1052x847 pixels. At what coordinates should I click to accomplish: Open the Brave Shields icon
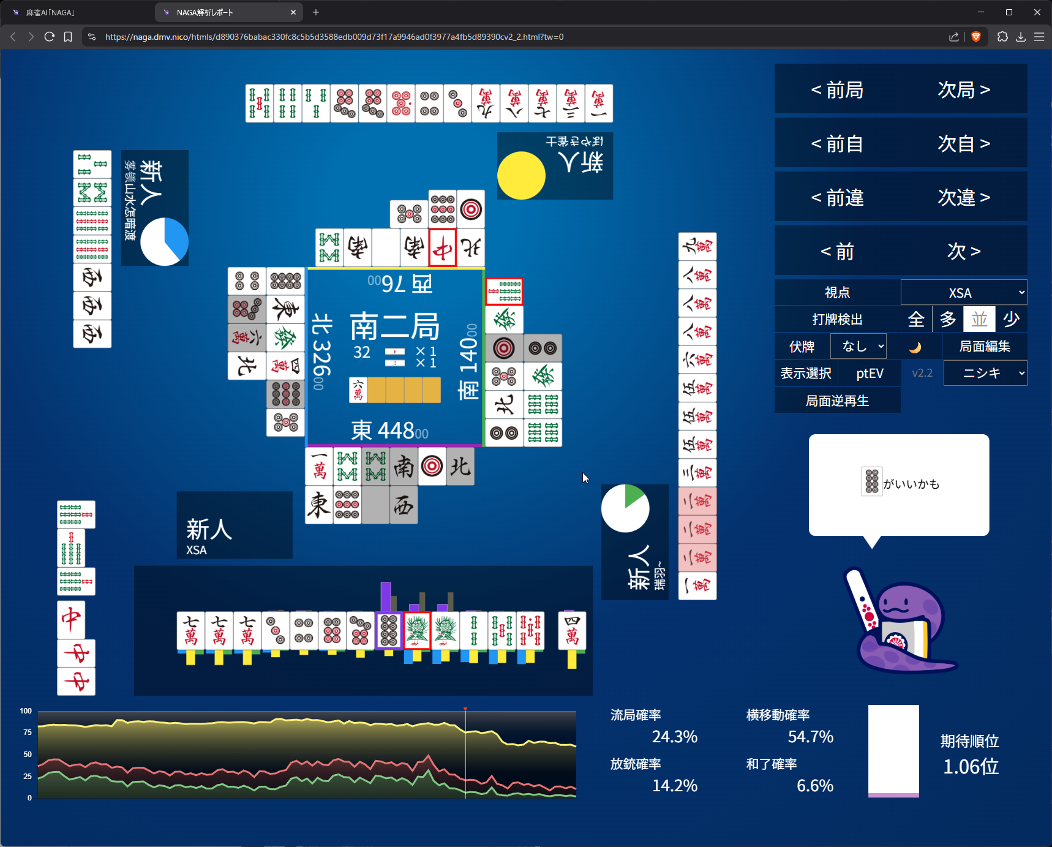[x=976, y=37]
